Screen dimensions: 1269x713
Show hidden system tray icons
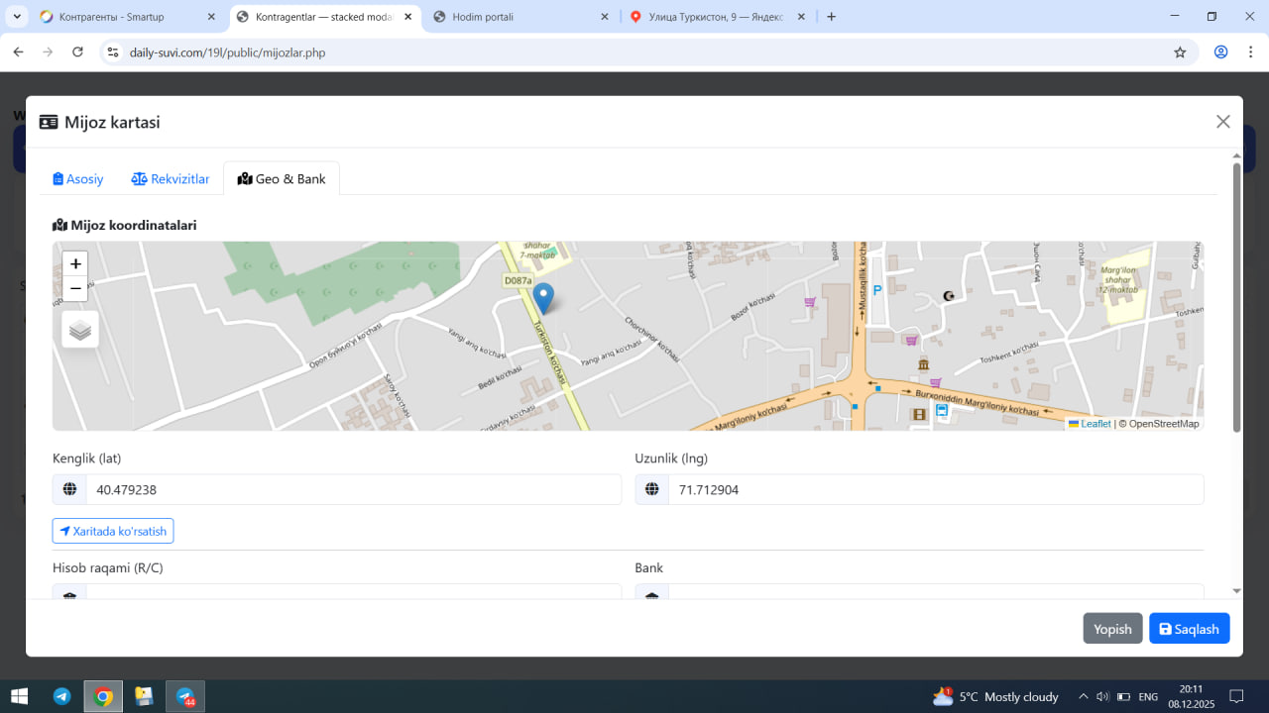[1084, 696]
